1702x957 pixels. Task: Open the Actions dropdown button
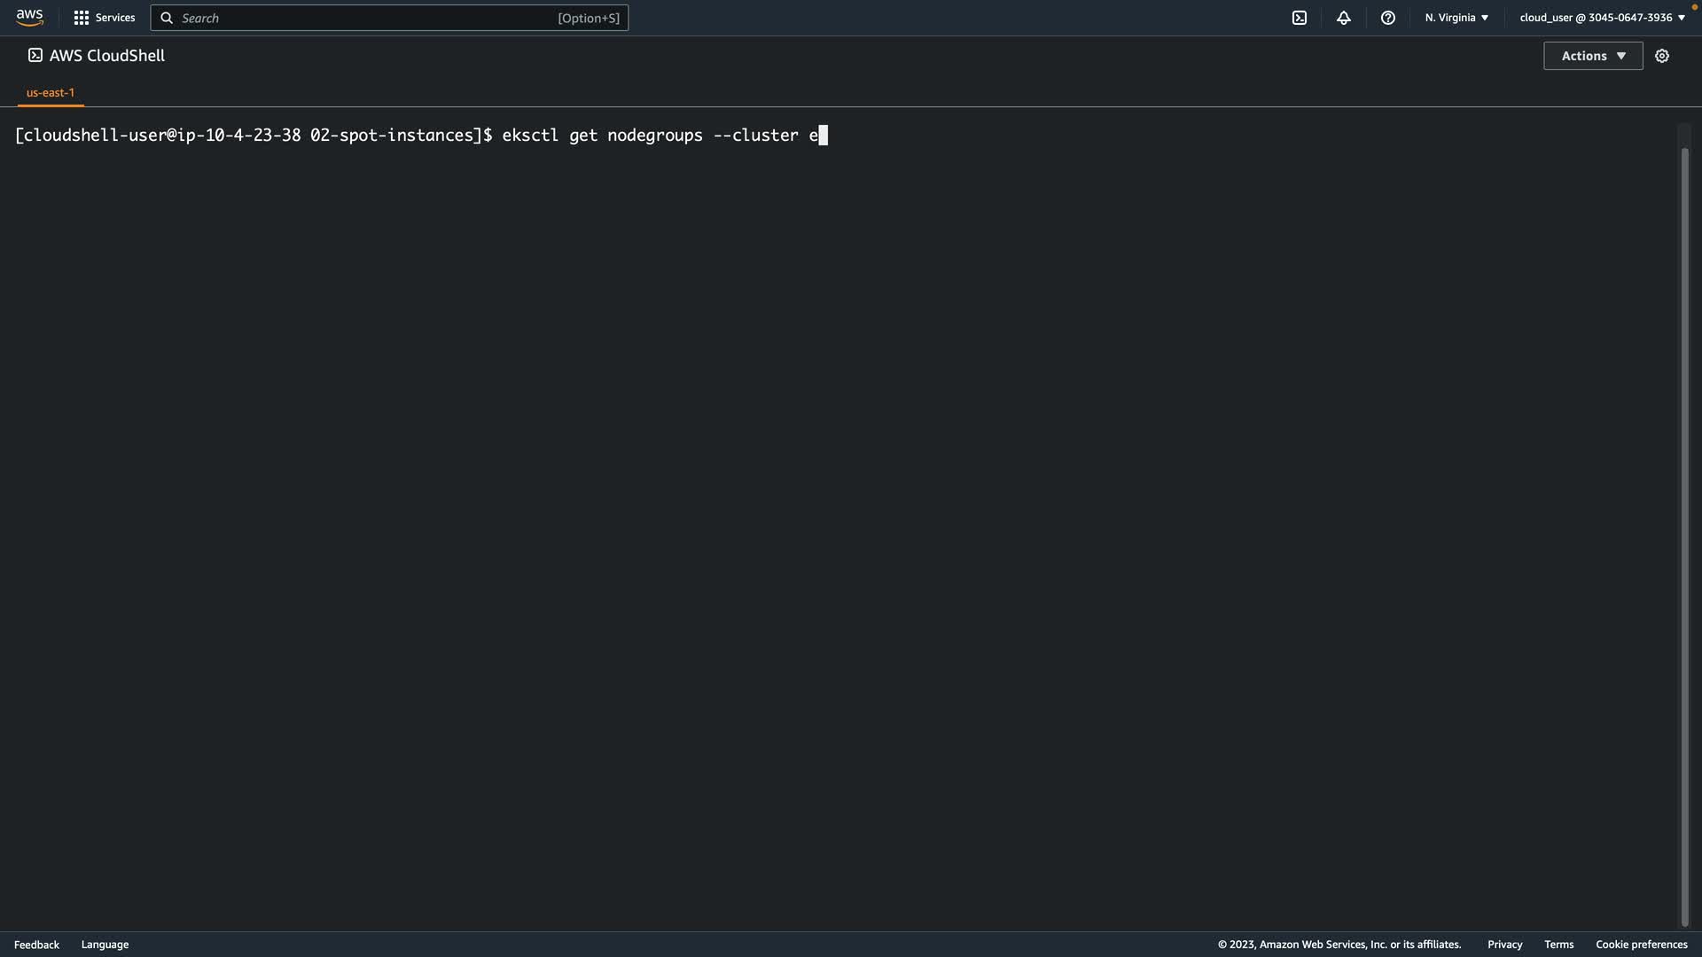(x=1593, y=56)
